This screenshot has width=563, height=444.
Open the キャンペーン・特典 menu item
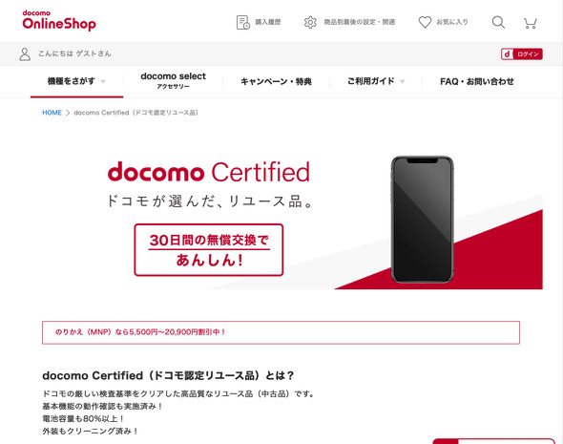pos(276,81)
